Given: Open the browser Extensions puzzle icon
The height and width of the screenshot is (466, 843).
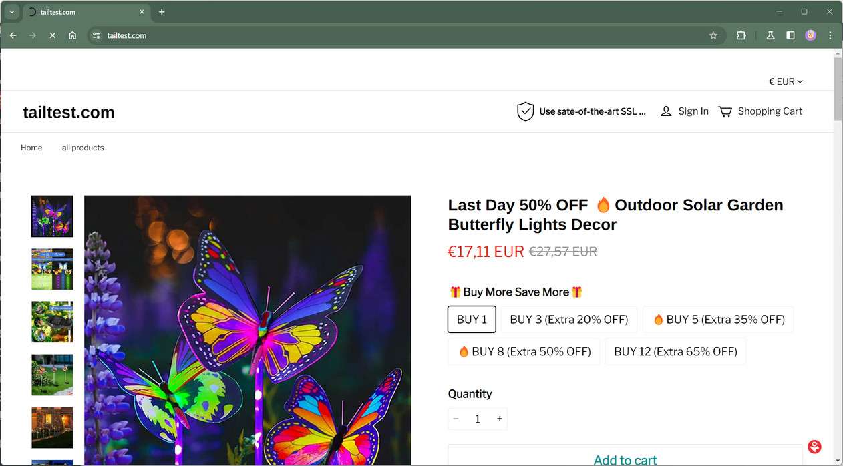Looking at the screenshot, I should pyautogui.click(x=741, y=35).
